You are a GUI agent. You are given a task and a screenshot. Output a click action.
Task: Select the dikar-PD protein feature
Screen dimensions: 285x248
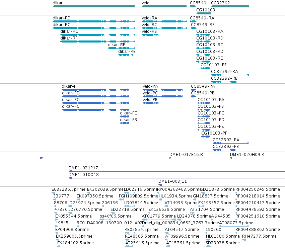tap(95, 96)
